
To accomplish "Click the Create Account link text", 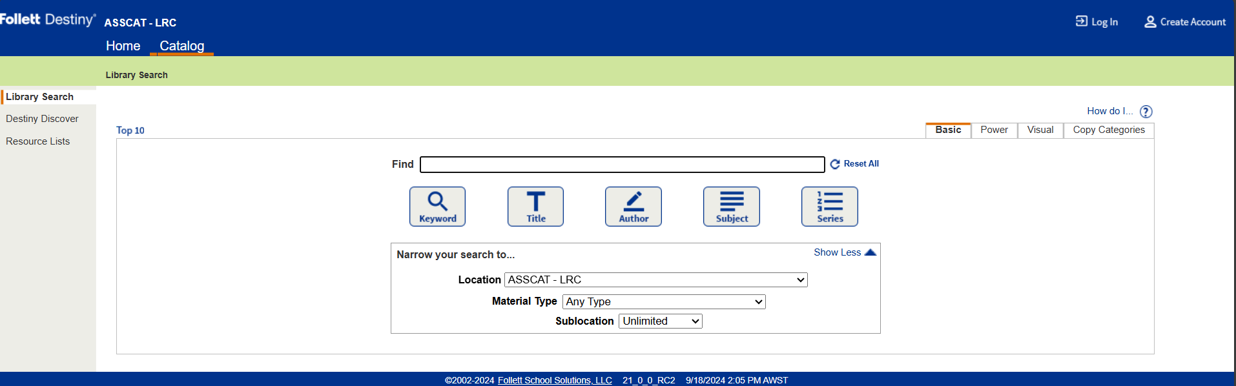I will click(1193, 22).
